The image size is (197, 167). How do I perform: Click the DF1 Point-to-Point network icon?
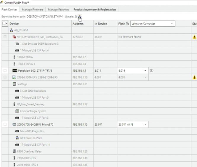tap(17, 138)
